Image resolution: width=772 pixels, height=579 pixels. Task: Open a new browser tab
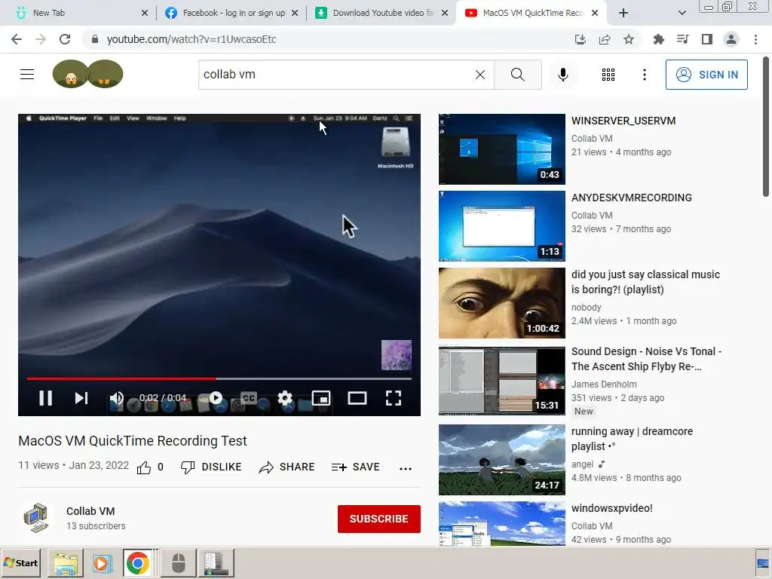623,13
